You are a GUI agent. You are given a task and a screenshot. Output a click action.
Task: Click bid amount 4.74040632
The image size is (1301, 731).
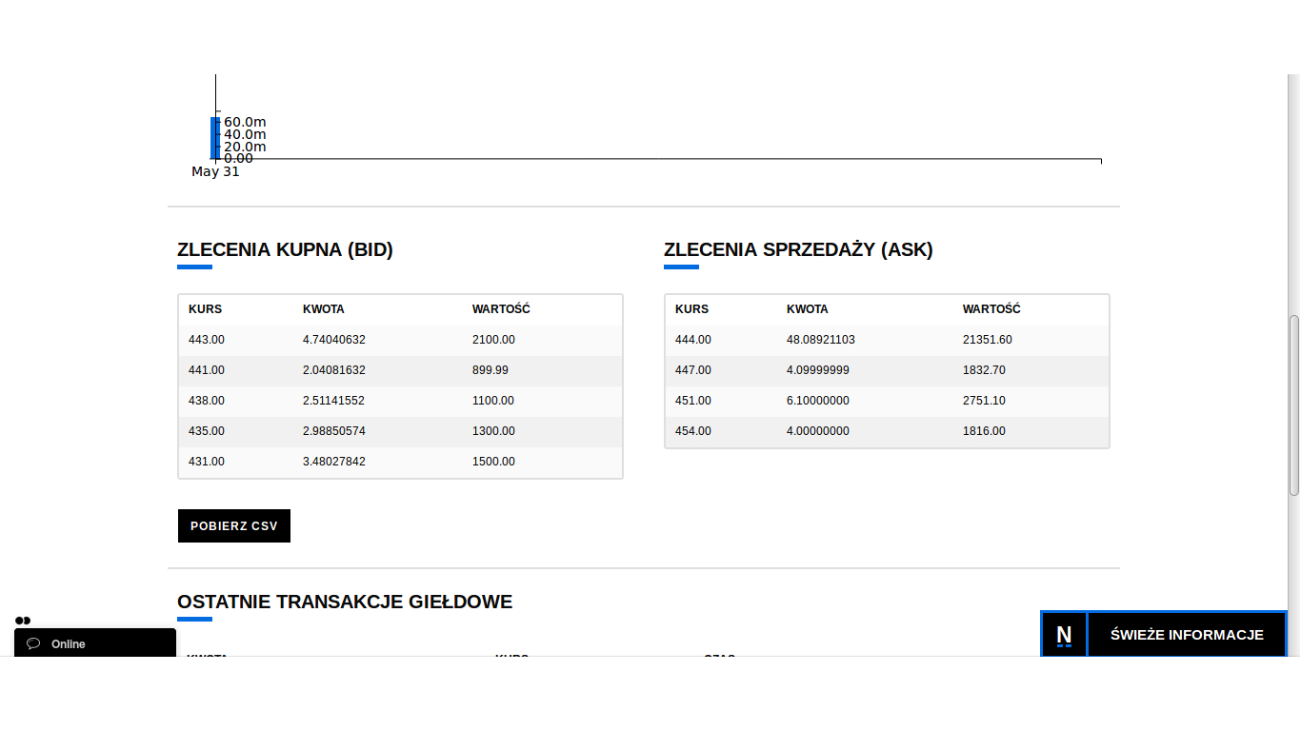click(x=334, y=340)
